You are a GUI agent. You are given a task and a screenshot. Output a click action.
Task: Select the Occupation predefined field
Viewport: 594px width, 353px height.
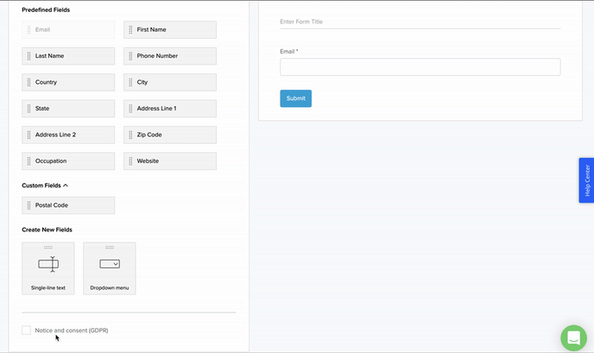68,161
